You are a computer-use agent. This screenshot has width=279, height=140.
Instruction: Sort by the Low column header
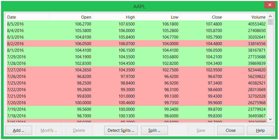(158, 17)
